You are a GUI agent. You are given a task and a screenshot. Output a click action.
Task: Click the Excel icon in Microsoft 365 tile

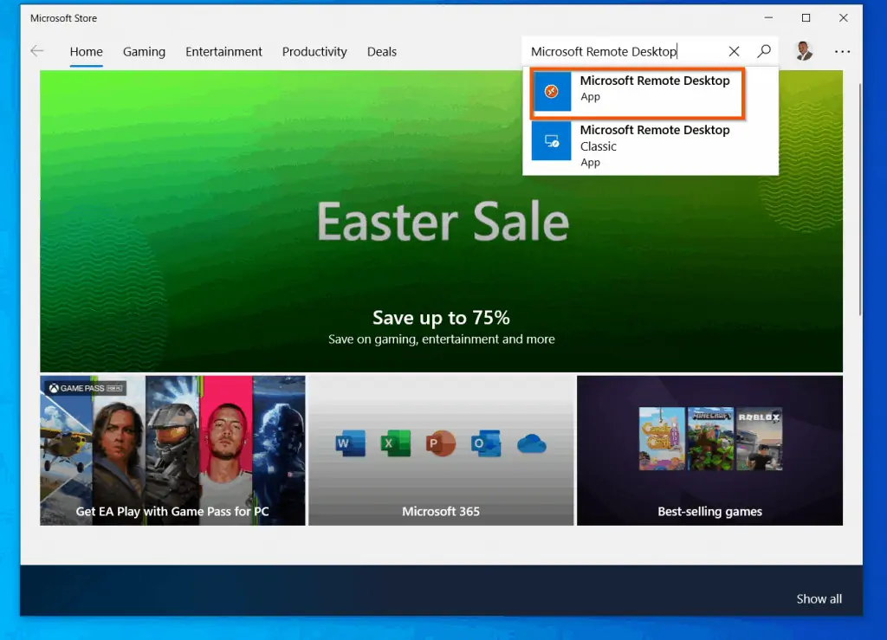[x=395, y=443]
